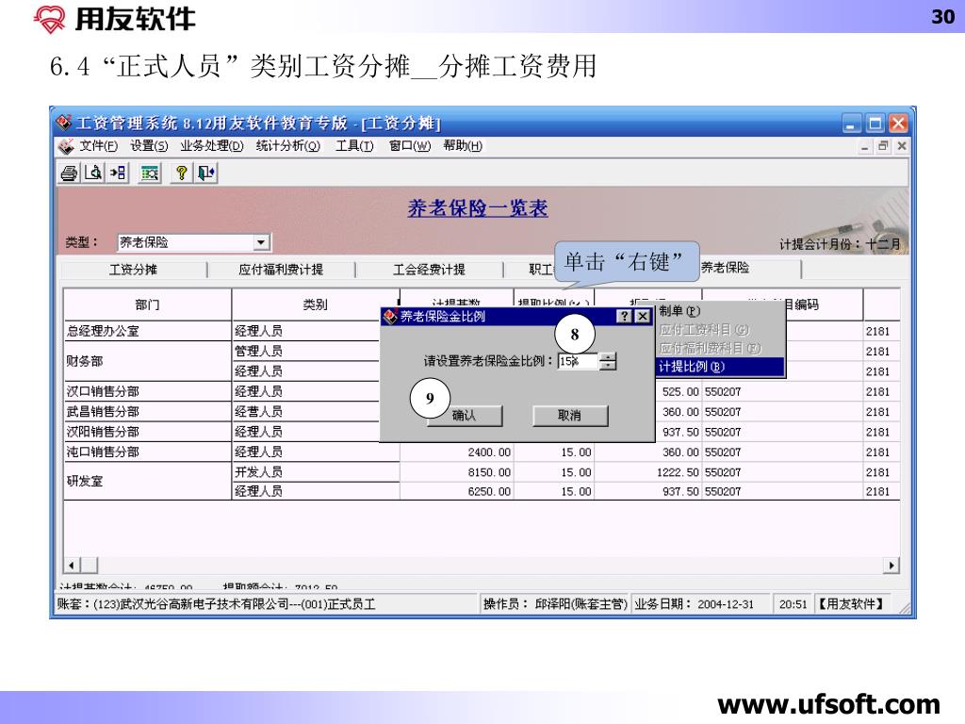This screenshot has width=965, height=724.
Task: Click the 管理人员 category cell
Action: (306, 351)
